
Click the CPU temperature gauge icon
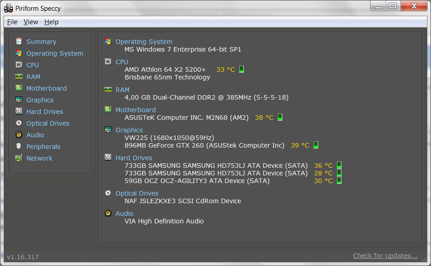tap(241, 69)
